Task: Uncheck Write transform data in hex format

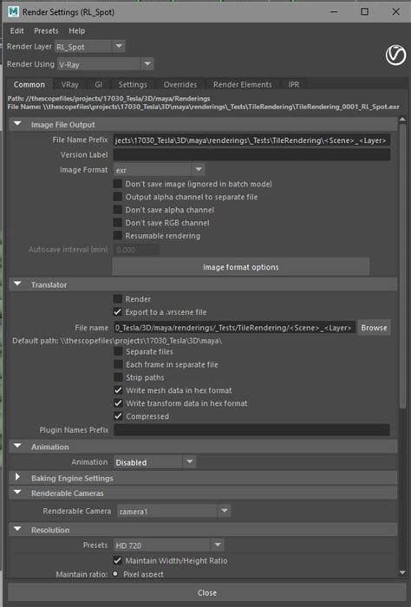Action: point(118,403)
